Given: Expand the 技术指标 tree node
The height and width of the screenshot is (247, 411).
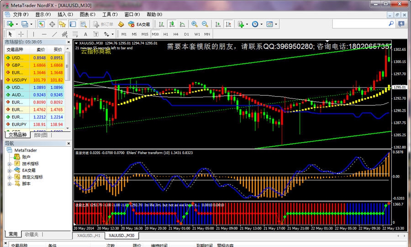Looking at the screenshot, I should 10,164.
